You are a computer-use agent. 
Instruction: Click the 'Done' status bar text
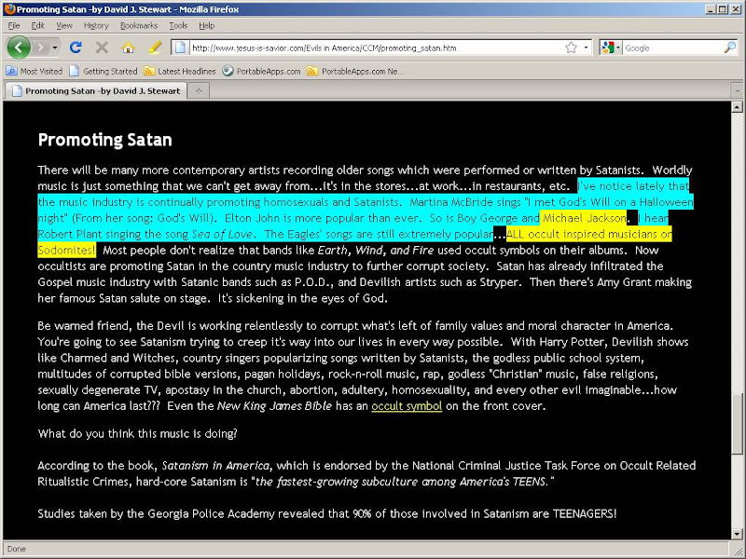[x=16, y=549]
